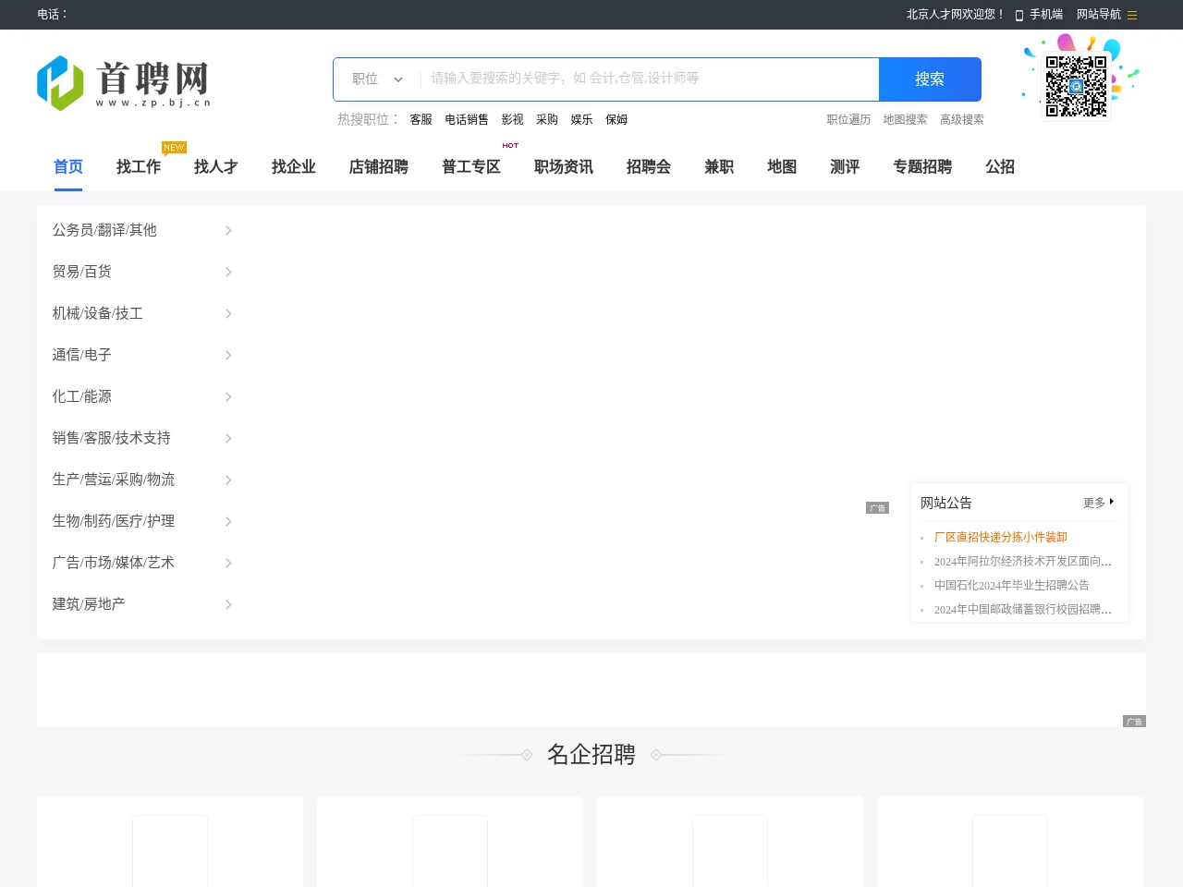1183x887 pixels.
Task: Open announcement 厂区直招快递分拣小件装卸
Action: point(1001,538)
